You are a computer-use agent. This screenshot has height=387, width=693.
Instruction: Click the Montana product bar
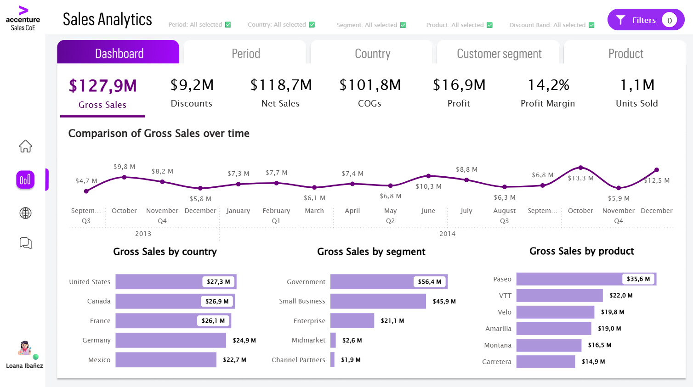549,345
